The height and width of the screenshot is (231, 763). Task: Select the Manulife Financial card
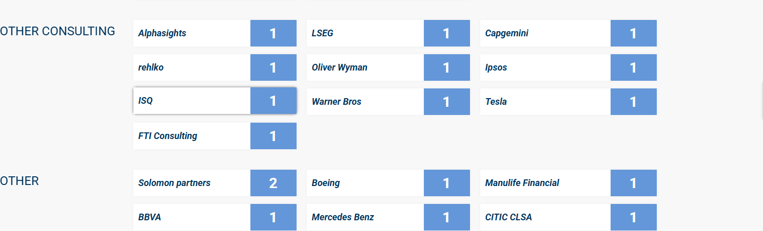(545, 183)
